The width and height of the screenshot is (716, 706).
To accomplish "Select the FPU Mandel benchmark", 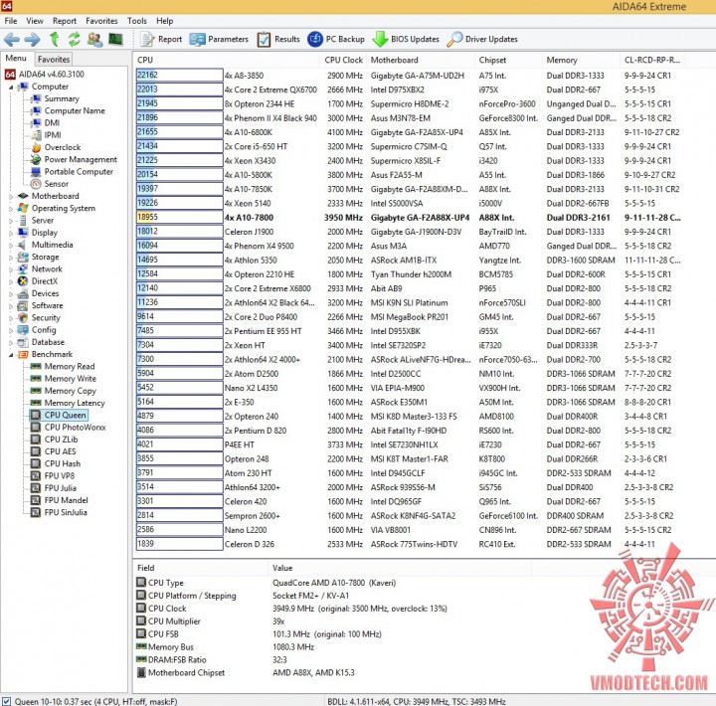I will [x=66, y=500].
